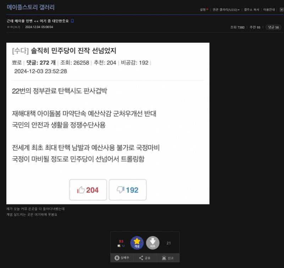Click embedded text 댓글: 272 개

41,63
